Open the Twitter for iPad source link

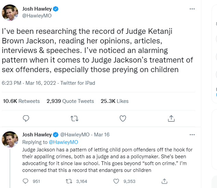[x=78, y=83]
